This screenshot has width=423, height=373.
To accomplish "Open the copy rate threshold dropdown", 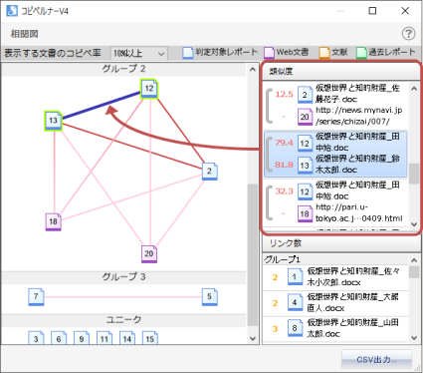I will pos(138,53).
